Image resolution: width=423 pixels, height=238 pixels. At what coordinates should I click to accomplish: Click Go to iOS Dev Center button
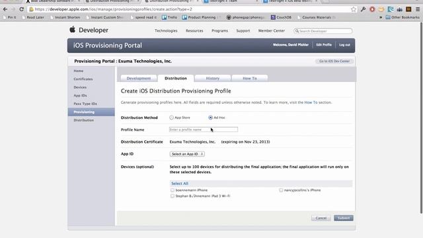click(334, 61)
